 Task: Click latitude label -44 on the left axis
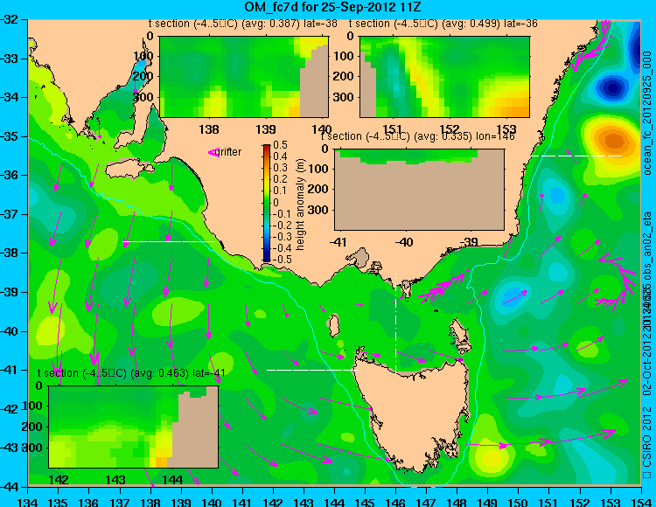10,487
